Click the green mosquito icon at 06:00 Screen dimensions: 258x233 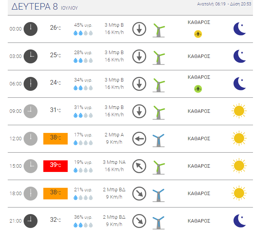click(x=198, y=89)
